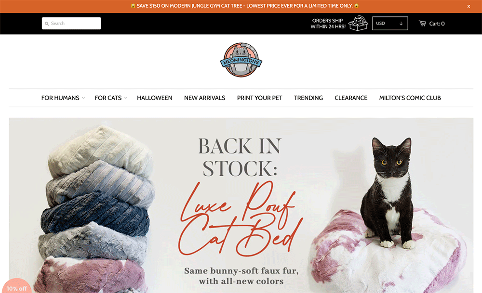Click the Luxe Pouf Cat Bed banner
This screenshot has width=482, height=293.
(241, 205)
